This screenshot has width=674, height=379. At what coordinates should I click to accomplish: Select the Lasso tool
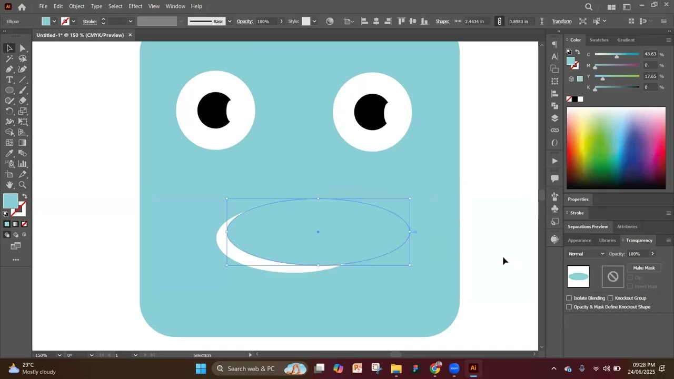click(23, 58)
